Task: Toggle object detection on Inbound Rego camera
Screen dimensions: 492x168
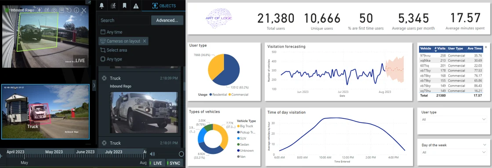Action: click(40, 11)
